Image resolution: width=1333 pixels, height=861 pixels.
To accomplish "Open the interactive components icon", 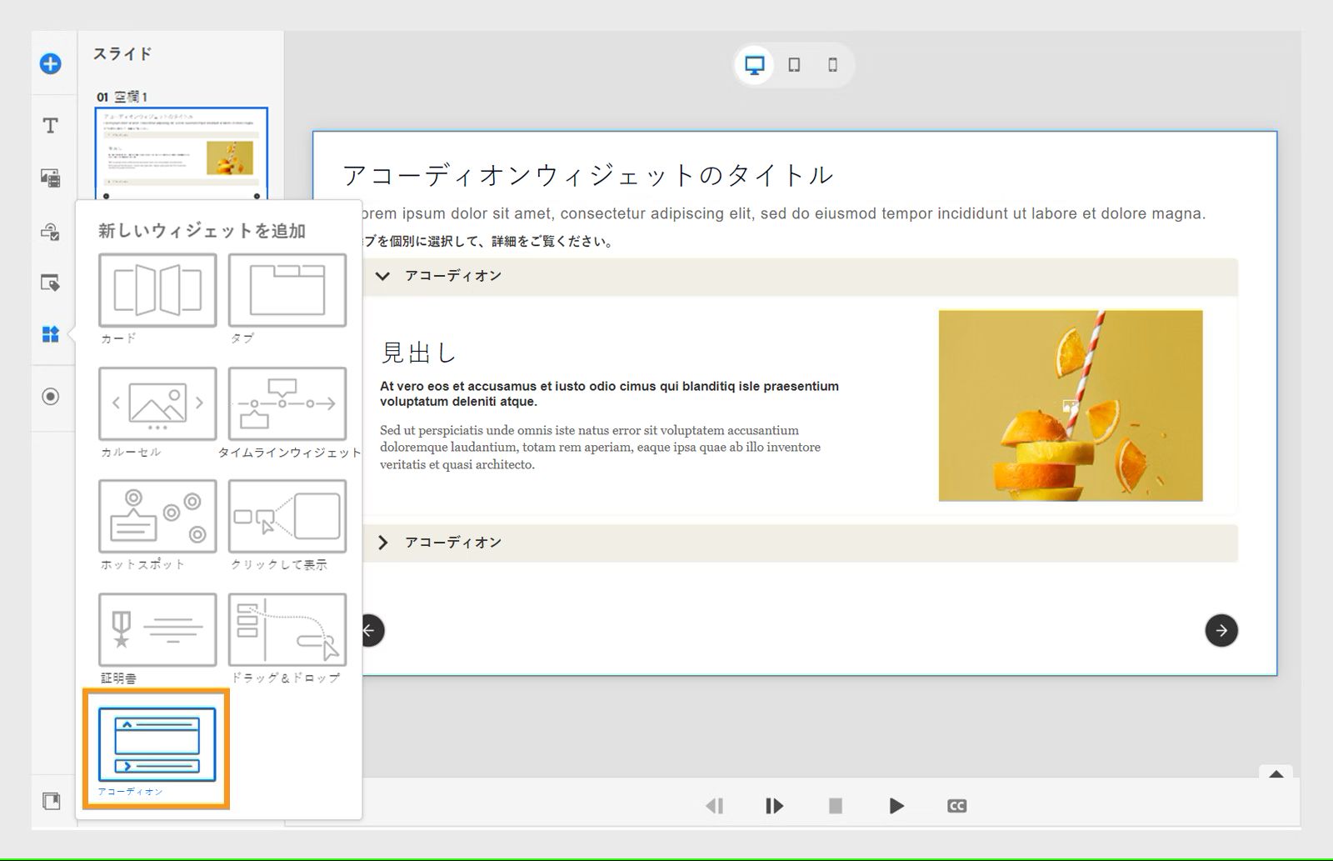I will click(50, 231).
